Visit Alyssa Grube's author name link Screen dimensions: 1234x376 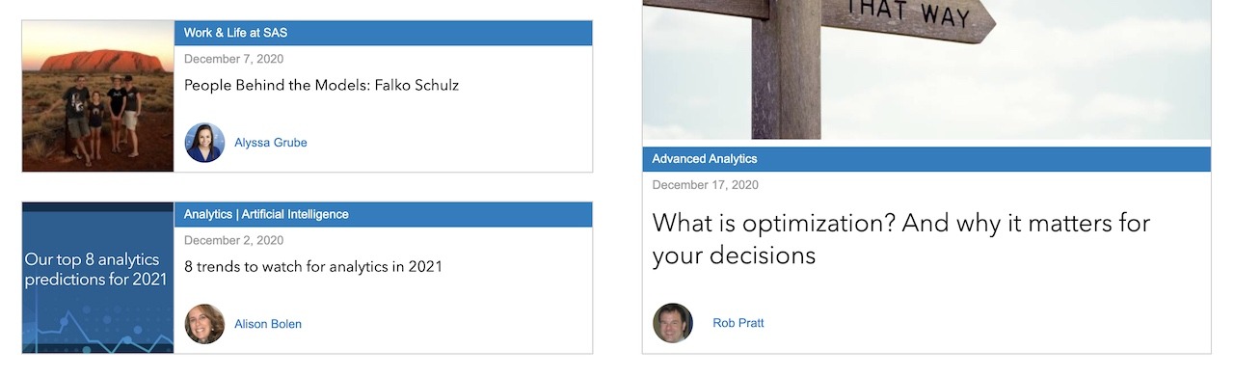tap(271, 143)
